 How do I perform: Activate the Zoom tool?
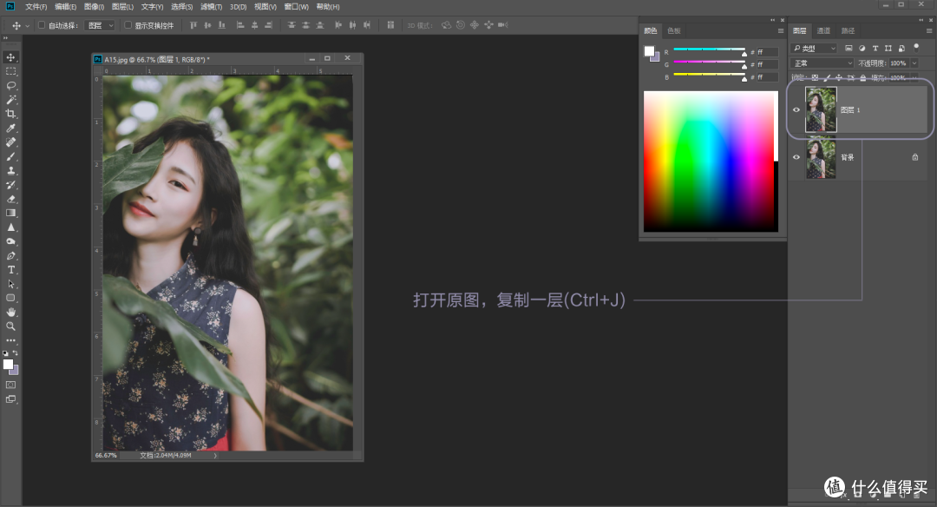pos(11,326)
